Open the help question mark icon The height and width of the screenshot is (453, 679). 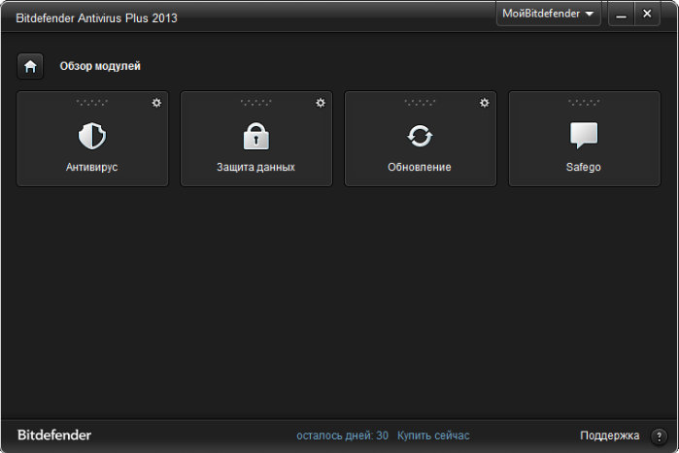[x=659, y=437]
